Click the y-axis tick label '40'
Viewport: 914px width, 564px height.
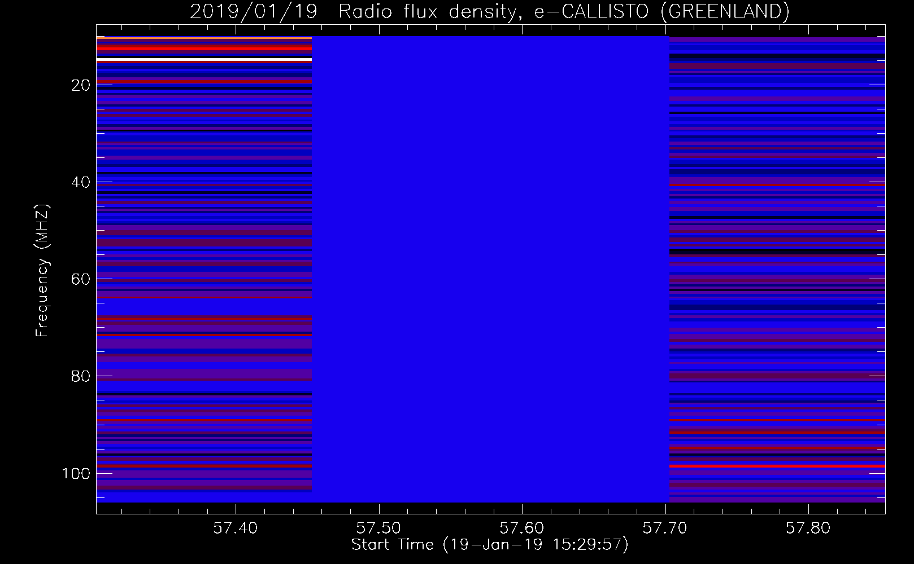[81, 183]
